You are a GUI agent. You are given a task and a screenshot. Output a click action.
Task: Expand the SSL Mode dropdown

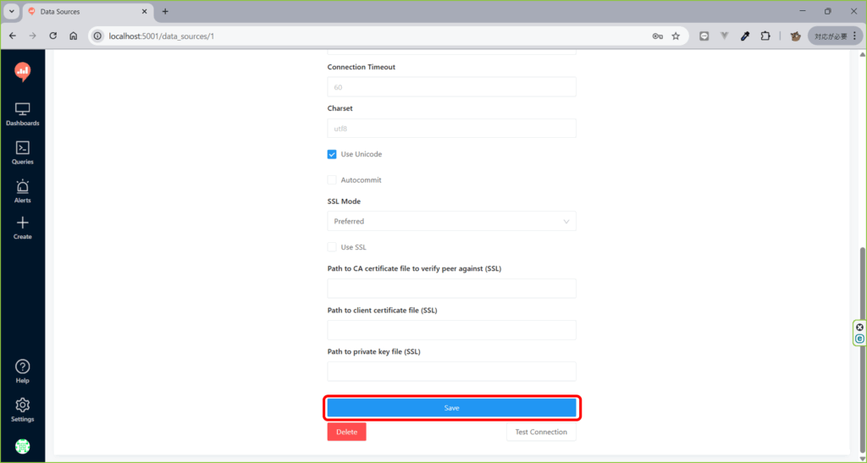point(451,222)
